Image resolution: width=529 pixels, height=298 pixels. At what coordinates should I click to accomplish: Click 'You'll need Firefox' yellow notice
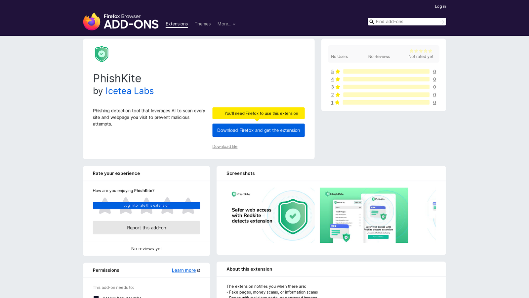click(259, 113)
